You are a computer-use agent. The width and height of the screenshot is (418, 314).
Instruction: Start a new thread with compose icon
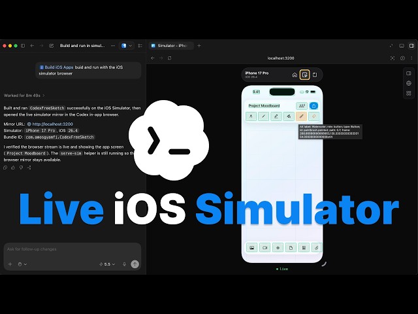tap(52, 46)
